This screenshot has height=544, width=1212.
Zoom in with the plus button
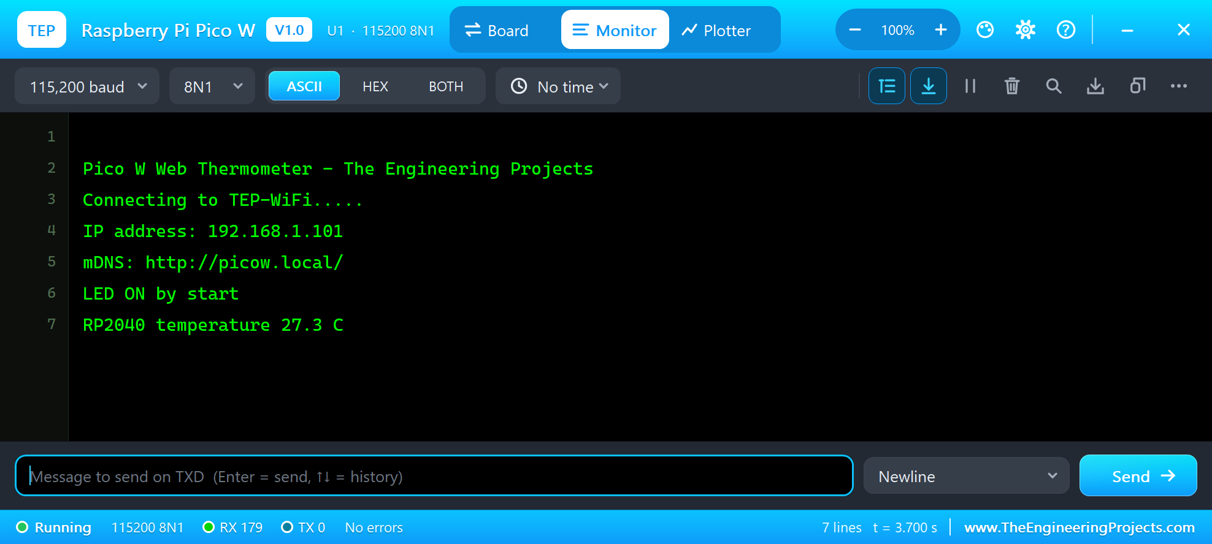[x=941, y=30]
